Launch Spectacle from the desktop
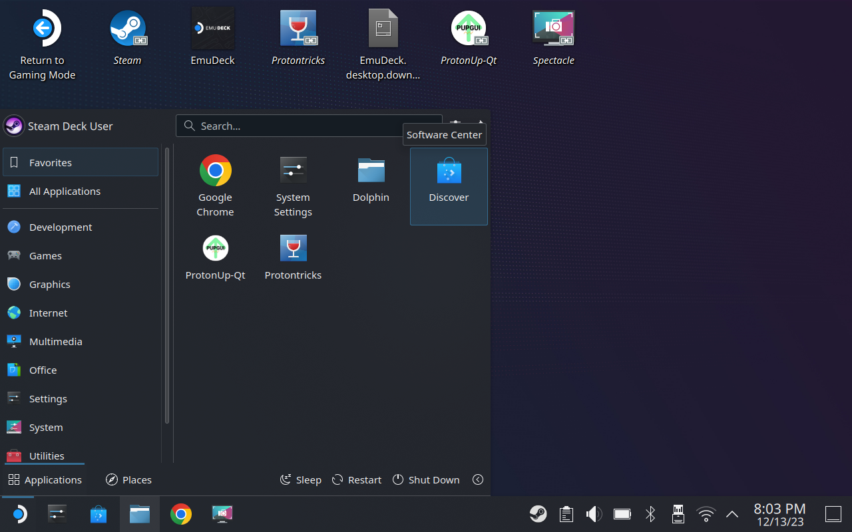This screenshot has height=532, width=852. click(x=553, y=39)
